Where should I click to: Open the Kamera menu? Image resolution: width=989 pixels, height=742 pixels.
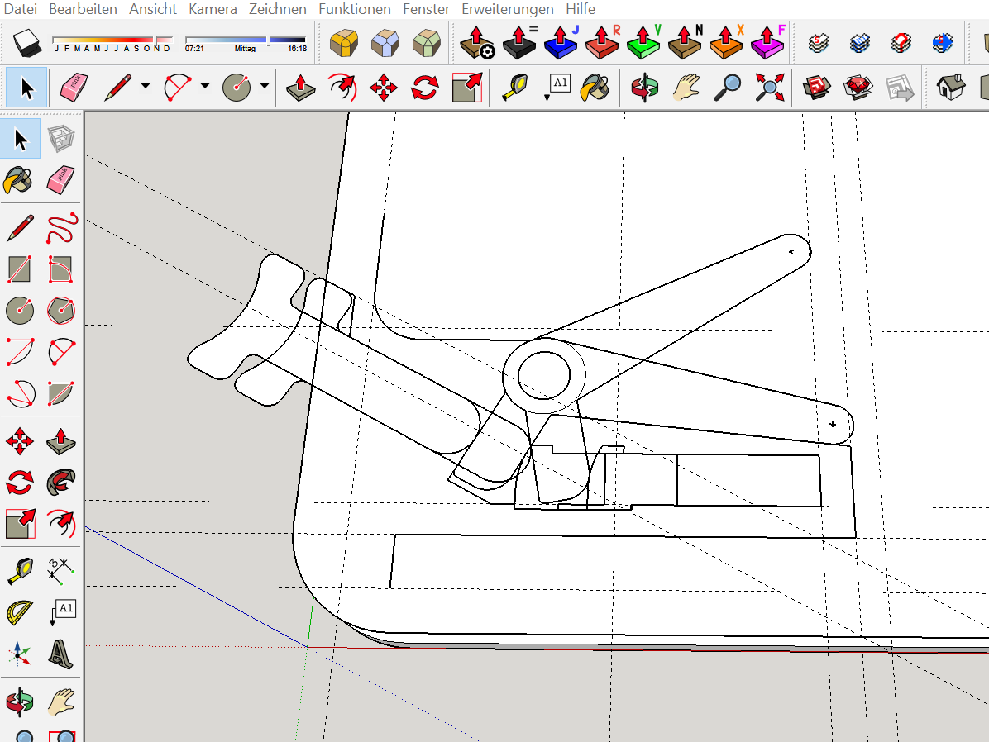tap(213, 9)
